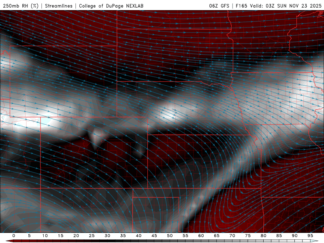Image resolution: width=324 pixels, height=243 pixels.
Task: Click the colorbar value 10 label
Action: 45,236
